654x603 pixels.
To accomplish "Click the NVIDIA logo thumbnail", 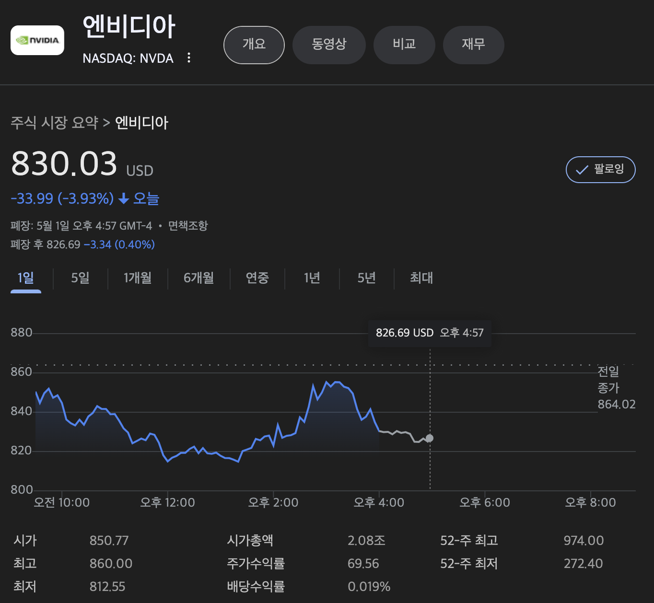I will [37, 40].
